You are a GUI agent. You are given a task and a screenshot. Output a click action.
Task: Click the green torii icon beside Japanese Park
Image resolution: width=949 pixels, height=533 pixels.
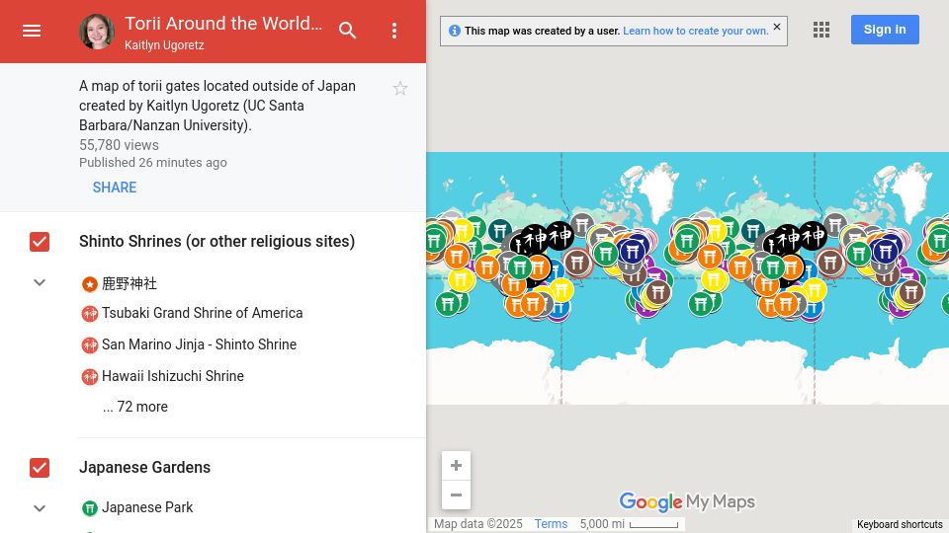coord(90,508)
